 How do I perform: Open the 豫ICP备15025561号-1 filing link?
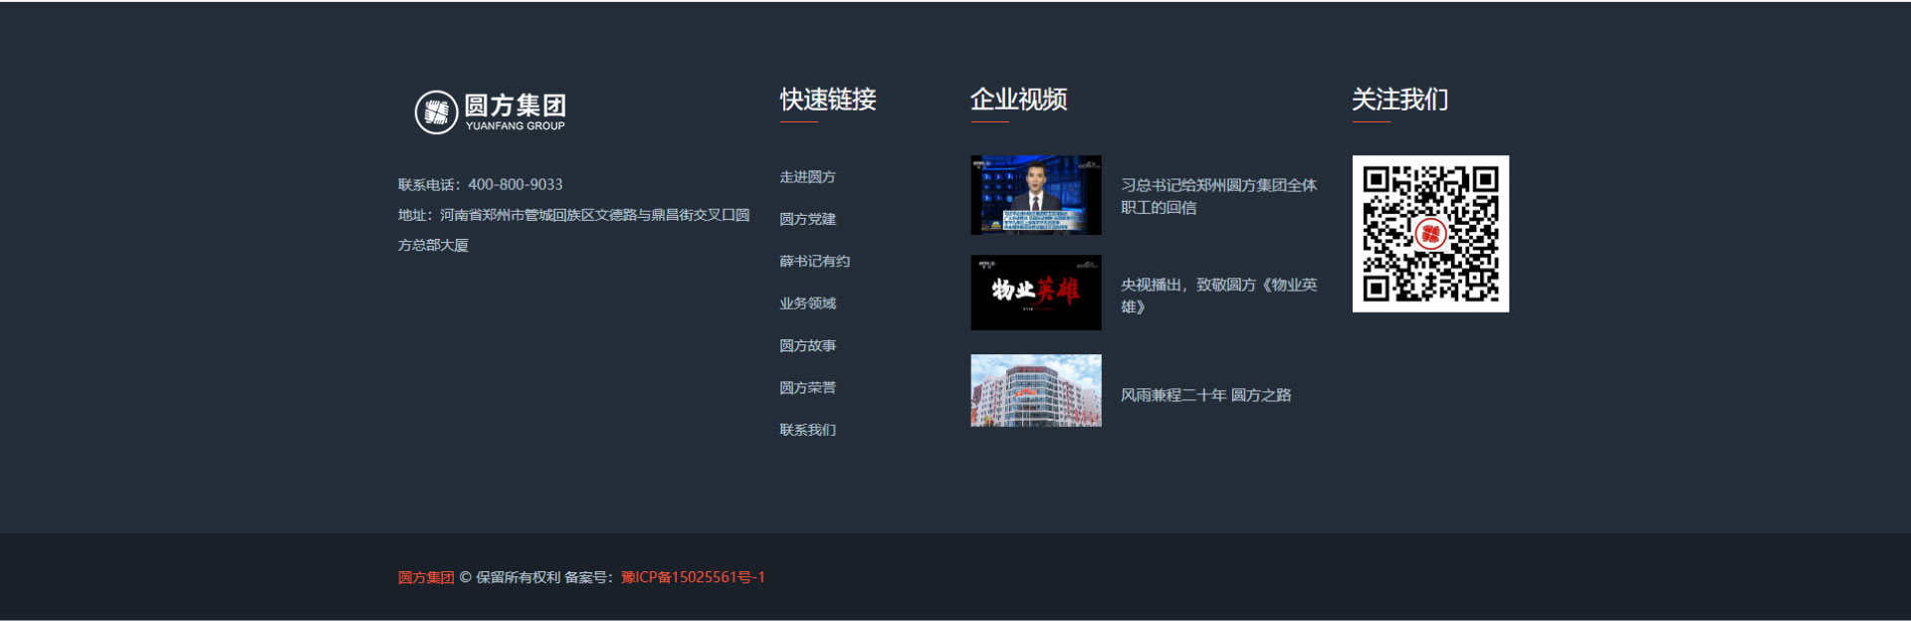pyautogui.click(x=693, y=577)
